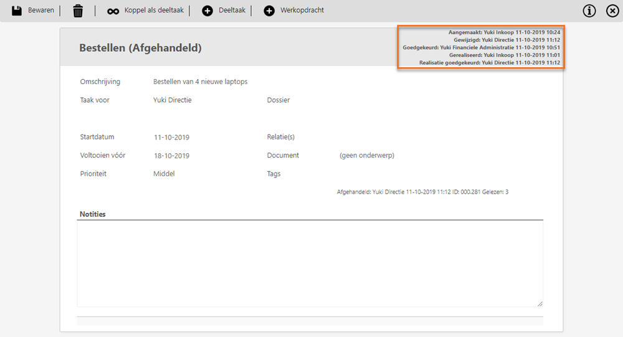
Task: Delete the task with the trash icon
Action: coord(78,11)
